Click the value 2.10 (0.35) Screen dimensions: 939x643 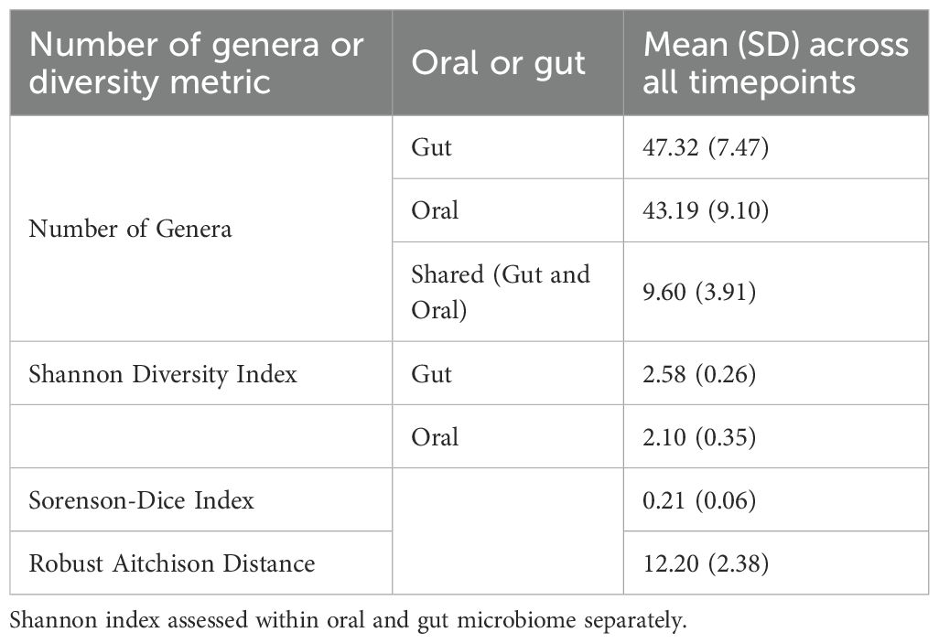699,436
